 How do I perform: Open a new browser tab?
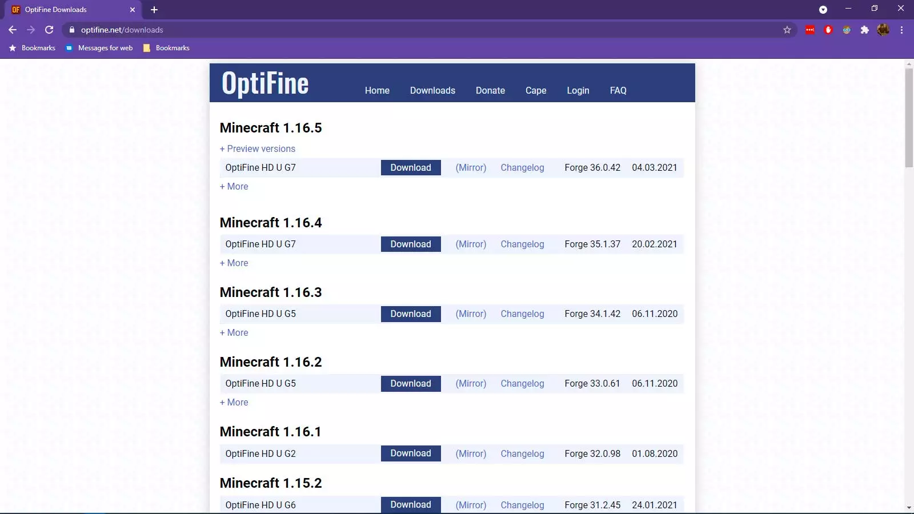[154, 10]
